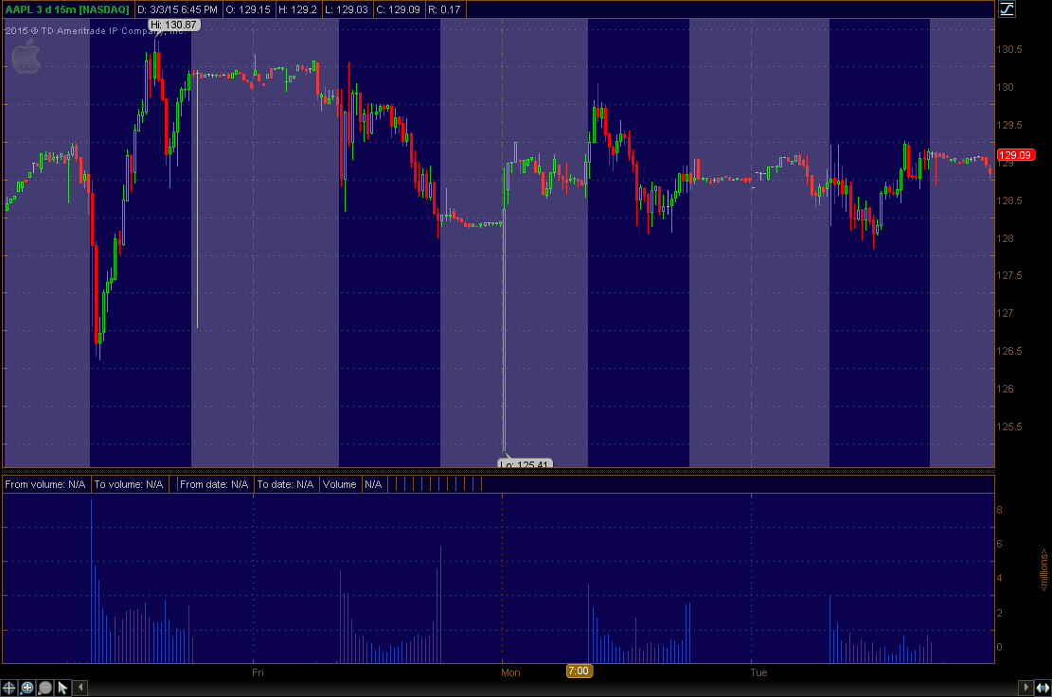Click the 8 mark on the volume axis

click(1000, 510)
